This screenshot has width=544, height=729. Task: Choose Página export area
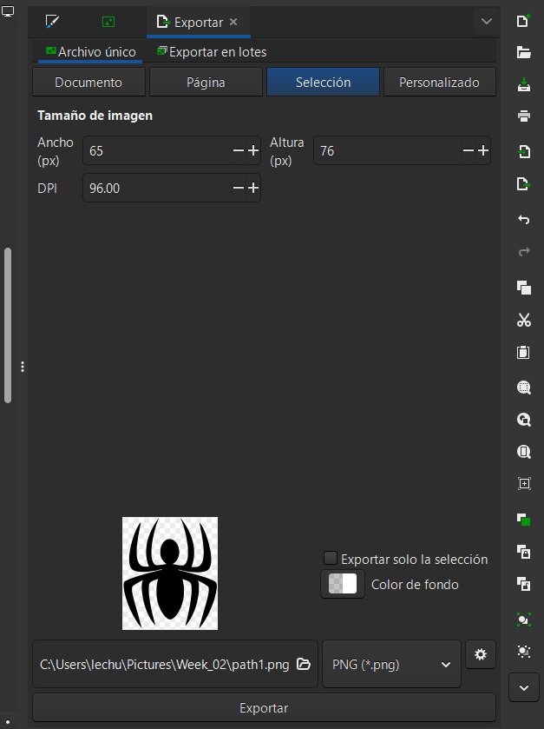(x=206, y=83)
